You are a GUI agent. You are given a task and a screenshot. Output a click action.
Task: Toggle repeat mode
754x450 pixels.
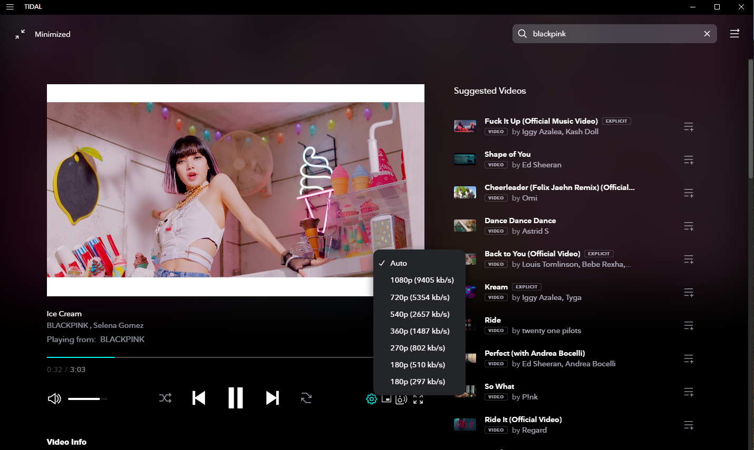click(306, 398)
